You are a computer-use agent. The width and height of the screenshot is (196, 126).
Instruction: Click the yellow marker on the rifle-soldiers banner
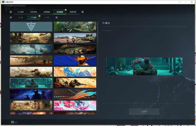point(96,79)
